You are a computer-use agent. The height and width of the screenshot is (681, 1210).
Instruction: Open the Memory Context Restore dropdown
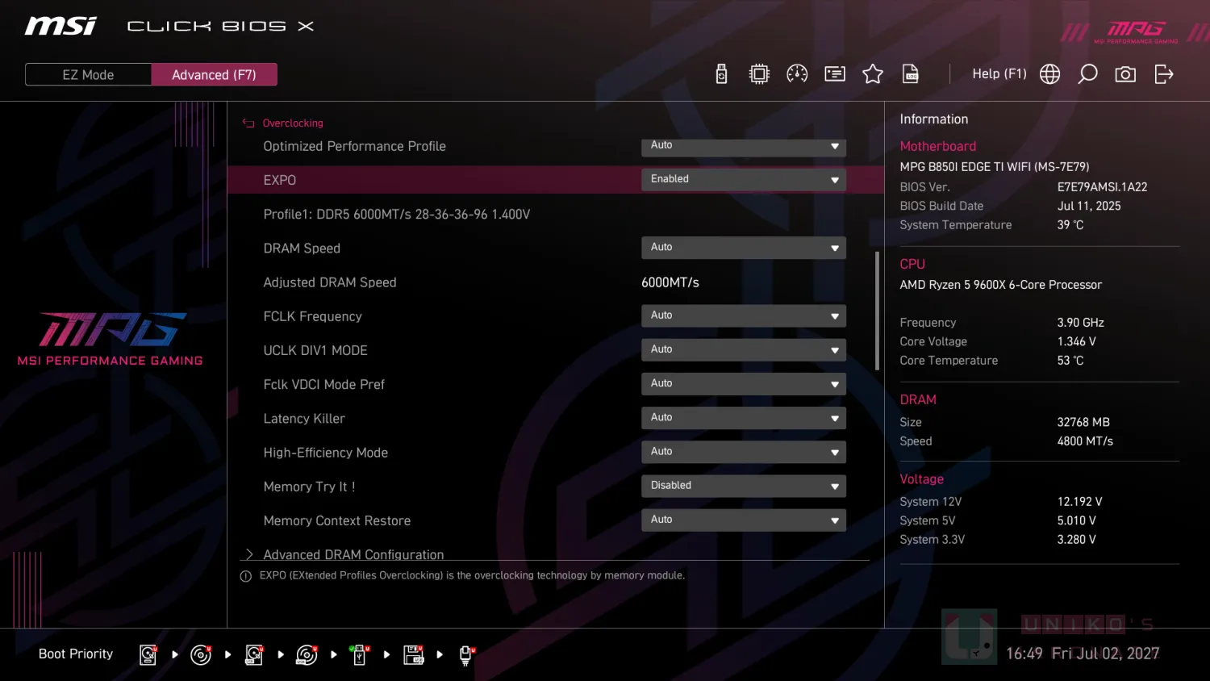[x=744, y=520]
